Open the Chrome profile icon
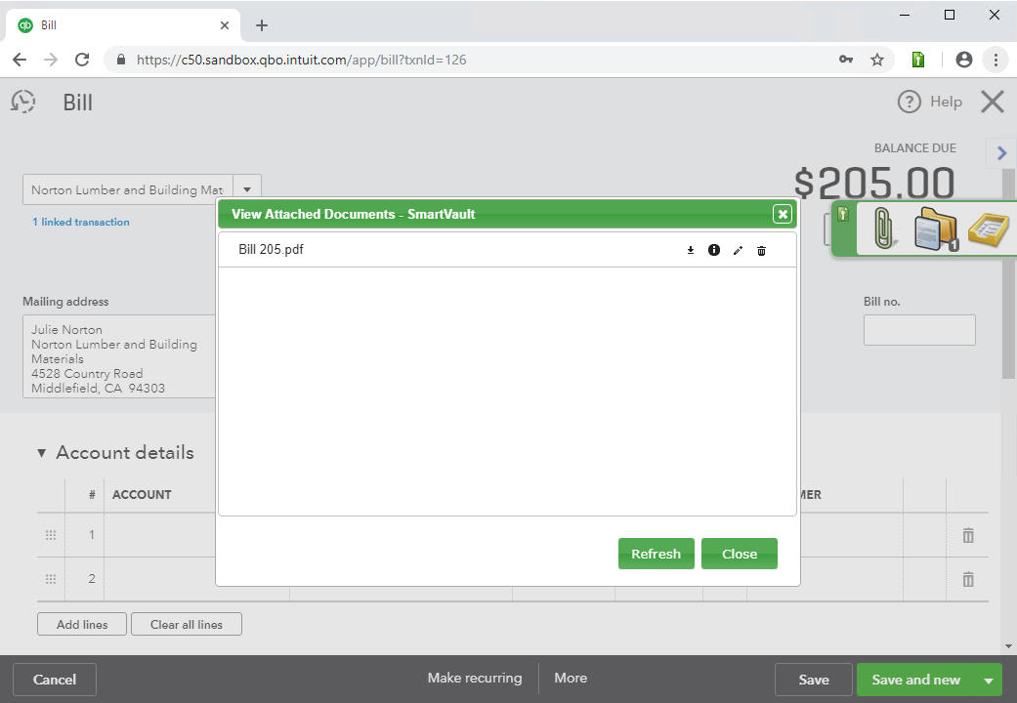Image resolution: width=1017 pixels, height=703 pixels. click(x=964, y=60)
